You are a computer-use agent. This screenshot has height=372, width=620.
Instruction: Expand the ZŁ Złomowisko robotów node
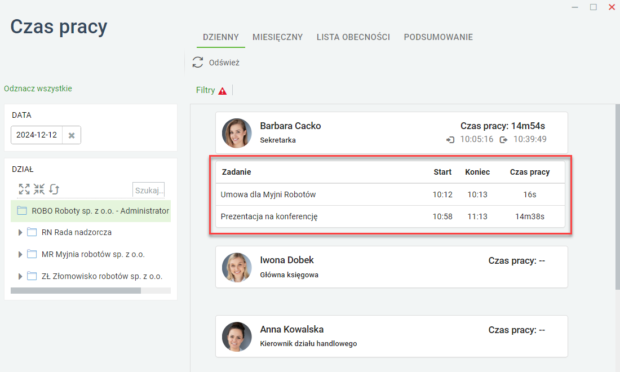click(20, 276)
